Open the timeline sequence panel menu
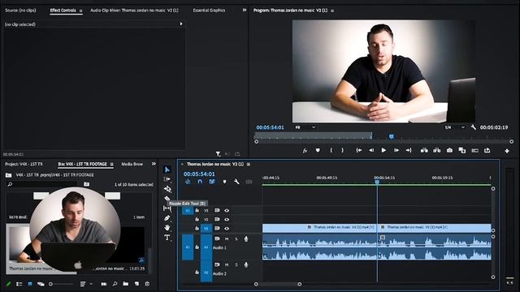Screen dimensions: 520x292 (x=249, y=164)
